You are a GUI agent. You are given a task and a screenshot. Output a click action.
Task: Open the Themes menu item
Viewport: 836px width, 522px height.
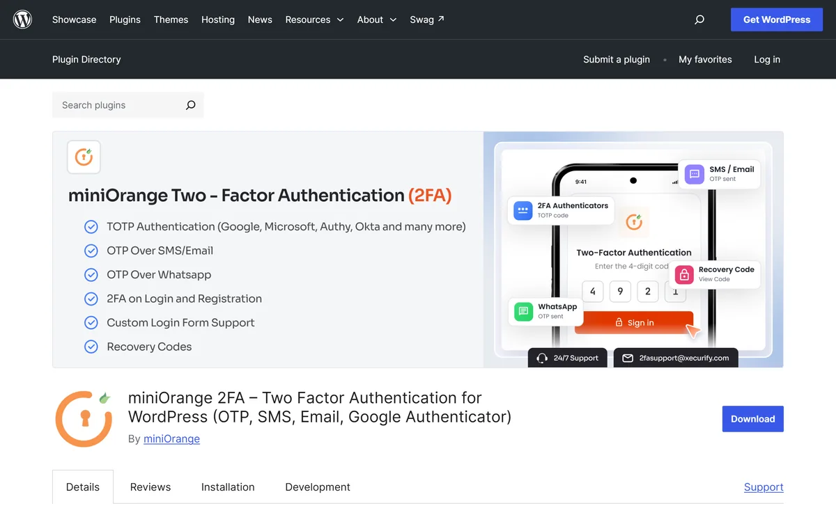(x=171, y=19)
